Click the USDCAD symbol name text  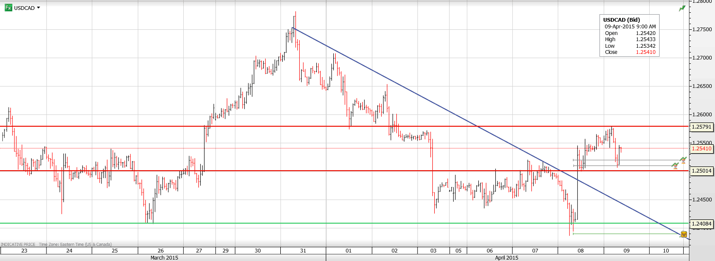[x=24, y=8]
